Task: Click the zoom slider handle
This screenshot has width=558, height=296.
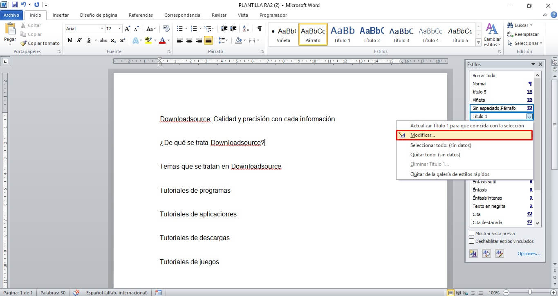Action: click(530, 292)
